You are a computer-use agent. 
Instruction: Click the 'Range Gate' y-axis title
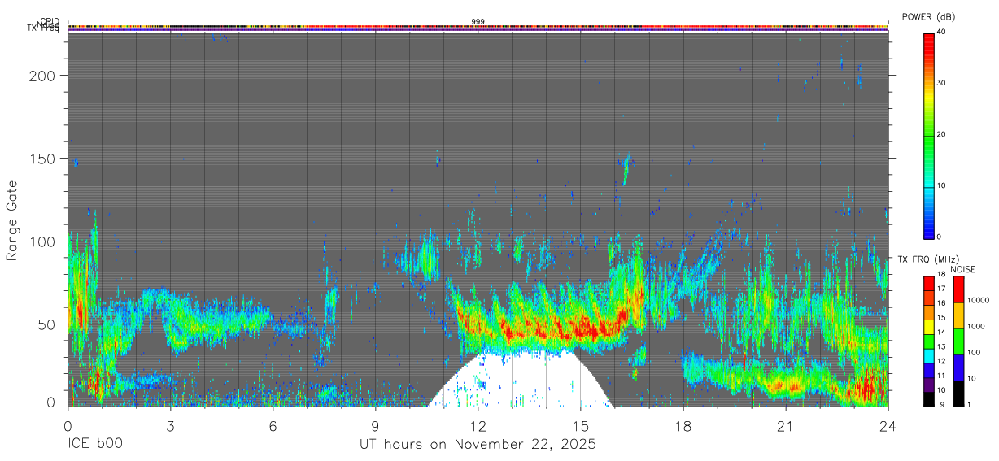click(x=12, y=220)
